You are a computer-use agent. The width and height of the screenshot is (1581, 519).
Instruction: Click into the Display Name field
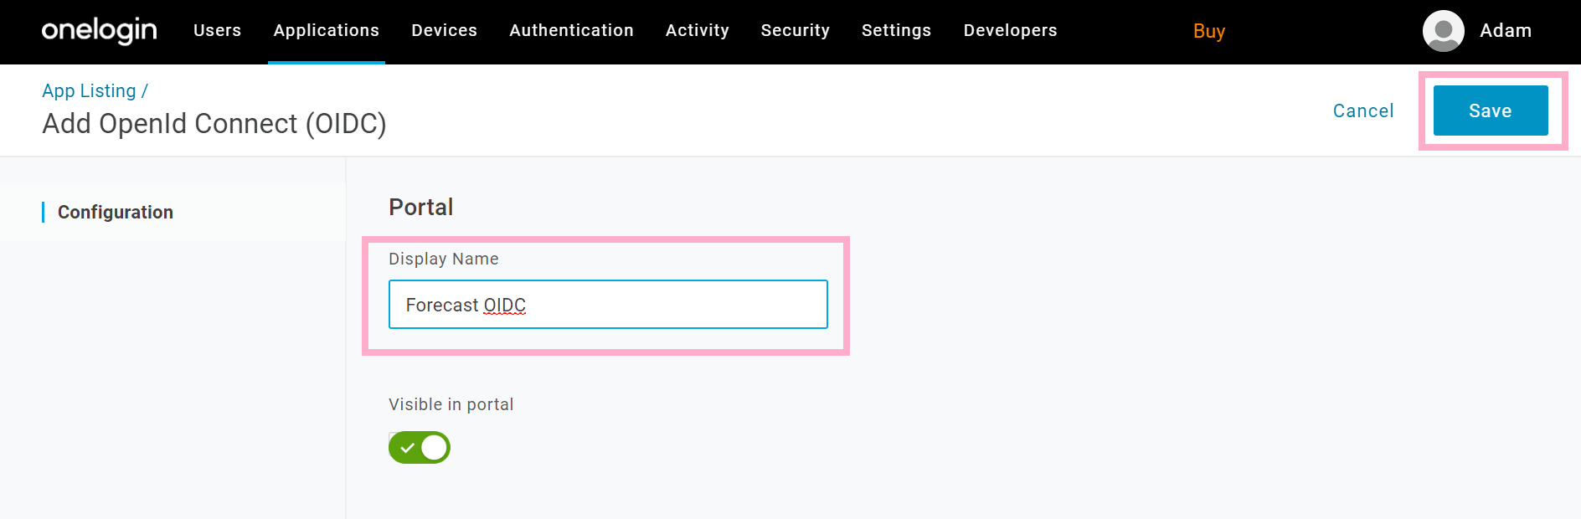click(x=608, y=305)
